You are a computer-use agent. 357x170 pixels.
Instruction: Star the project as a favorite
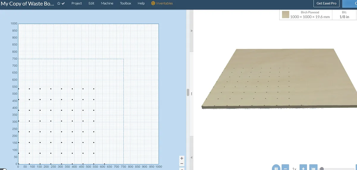[59, 3]
